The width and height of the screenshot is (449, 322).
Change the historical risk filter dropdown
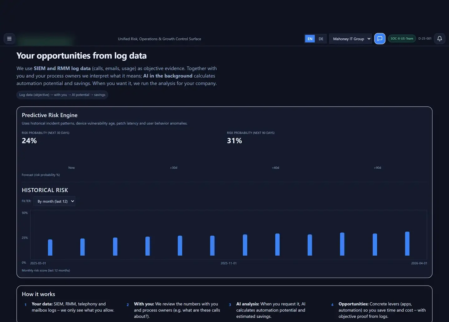55,201
